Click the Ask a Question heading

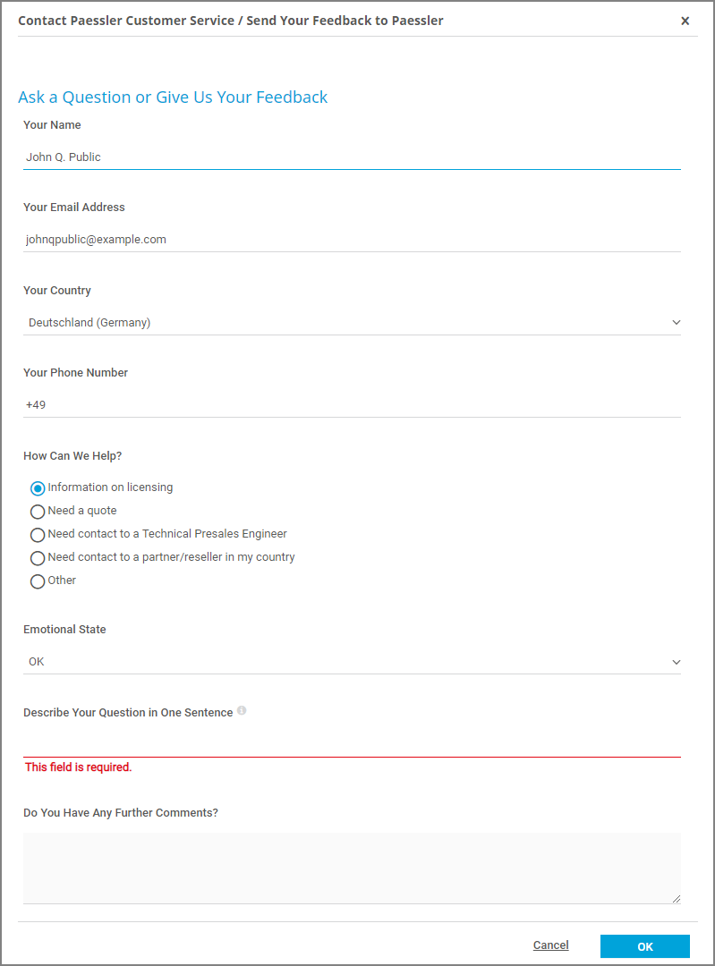tap(173, 97)
